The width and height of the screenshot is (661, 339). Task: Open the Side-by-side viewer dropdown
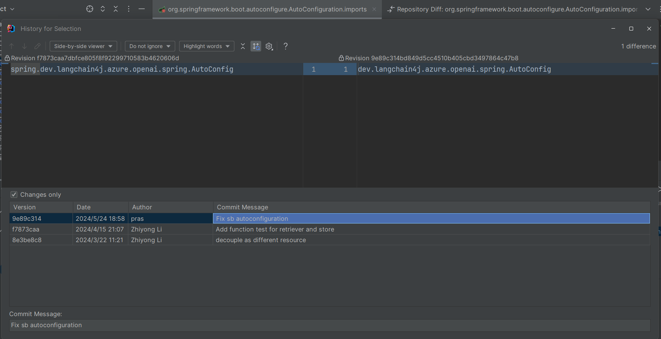click(x=83, y=46)
